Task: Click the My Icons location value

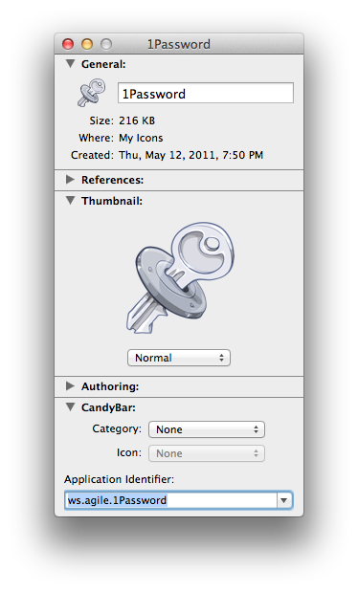Action: pyautogui.click(x=141, y=138)
